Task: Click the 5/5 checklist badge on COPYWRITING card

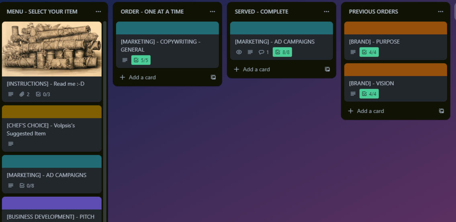Action: (x=141, y=60)
